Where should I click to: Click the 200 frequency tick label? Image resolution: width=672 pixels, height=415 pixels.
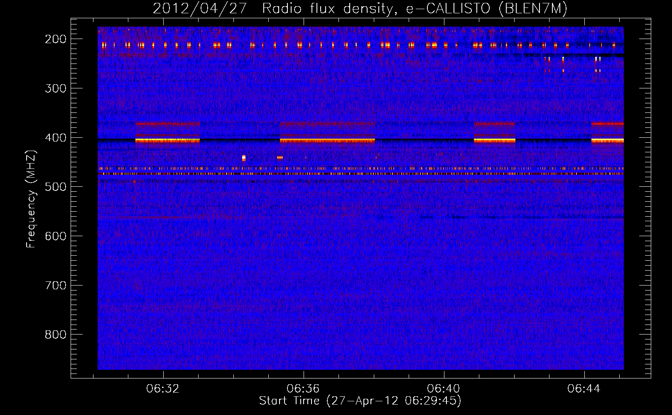[56, 39]
